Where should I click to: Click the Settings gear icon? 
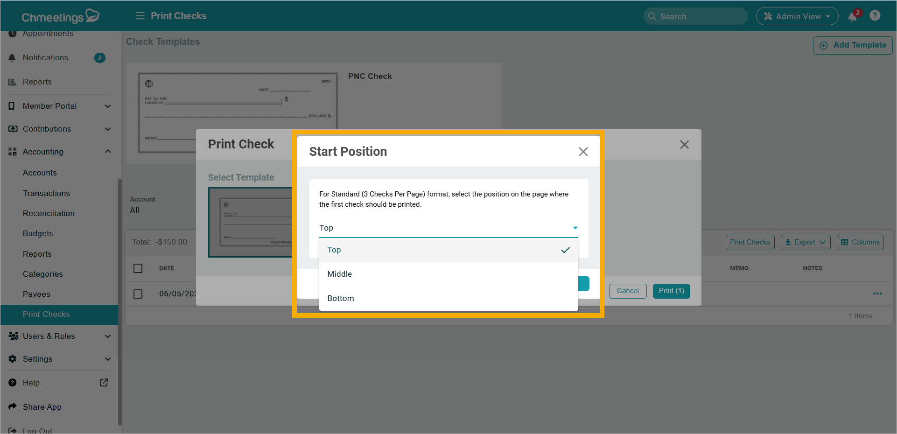(x=13, y=359)
